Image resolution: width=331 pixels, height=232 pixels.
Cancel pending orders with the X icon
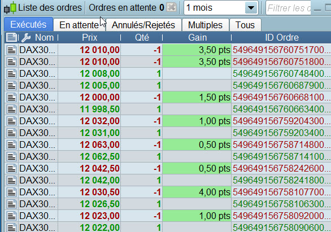[171, 7]
